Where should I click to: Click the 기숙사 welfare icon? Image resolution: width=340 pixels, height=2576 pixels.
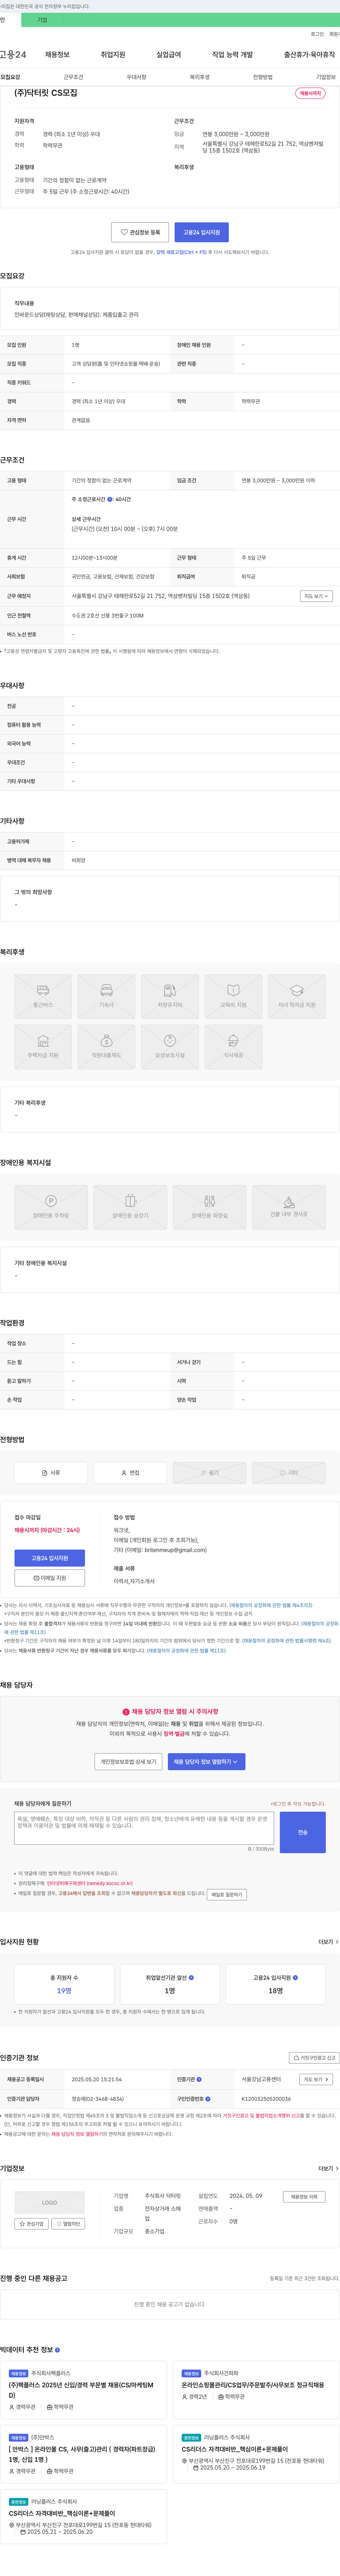pos(106,997)
